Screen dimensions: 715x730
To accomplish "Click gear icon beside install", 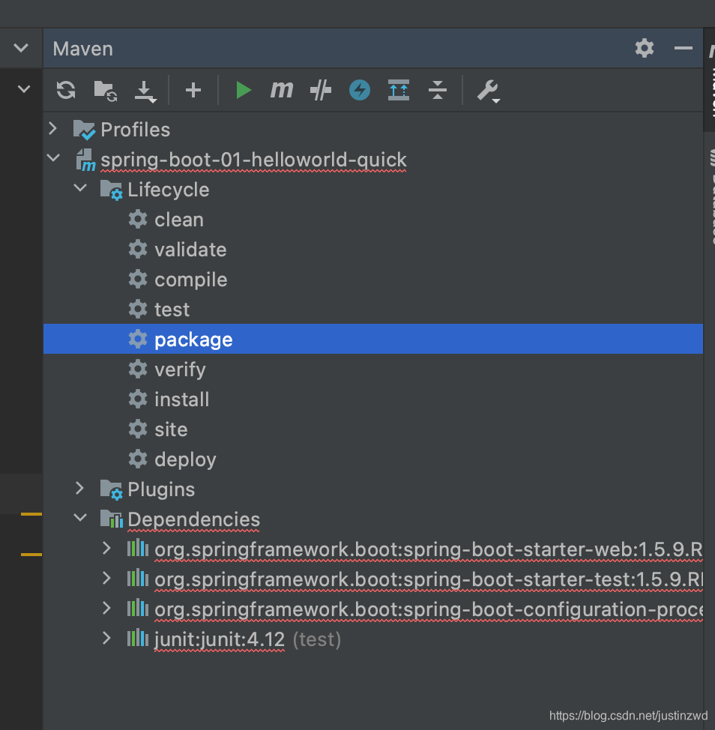I will [x=138, y=399].
